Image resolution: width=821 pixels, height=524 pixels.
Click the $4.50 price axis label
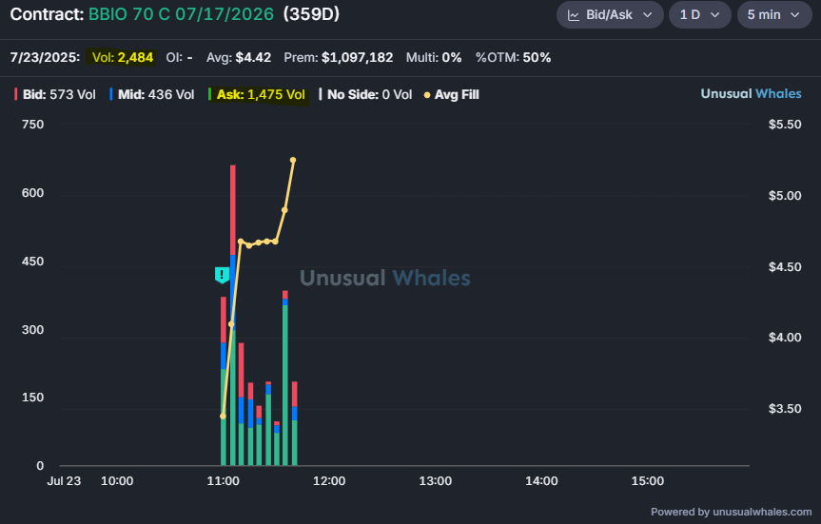(784, 267)
